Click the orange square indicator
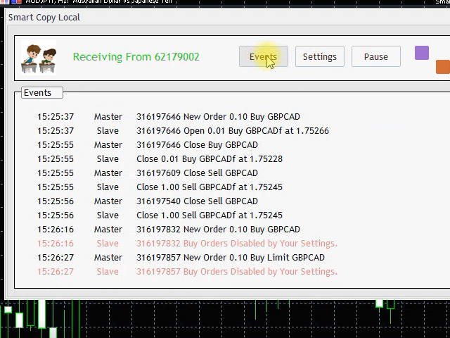The height and width of the screenshot is (338, 450). point(442,67)
